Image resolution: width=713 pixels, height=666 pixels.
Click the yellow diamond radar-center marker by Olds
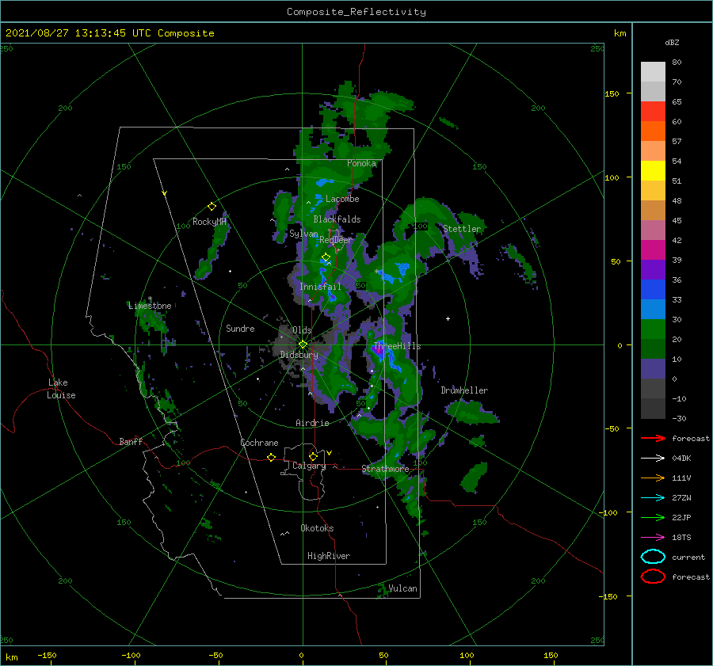click(x=303, y=344)
